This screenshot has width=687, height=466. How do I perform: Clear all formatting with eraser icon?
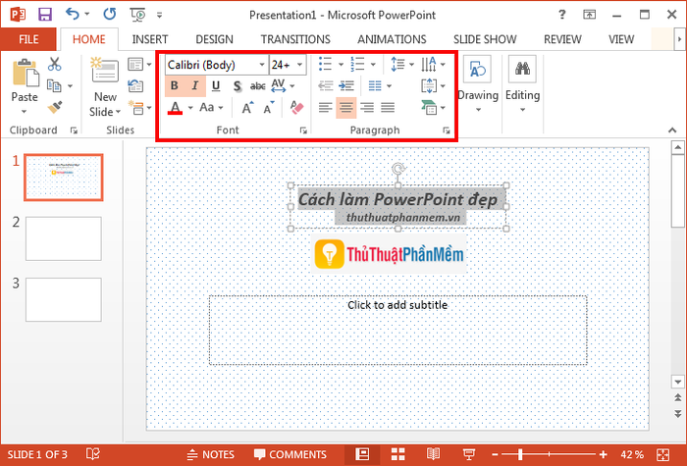pyautogui.click(x=296, y=107)
